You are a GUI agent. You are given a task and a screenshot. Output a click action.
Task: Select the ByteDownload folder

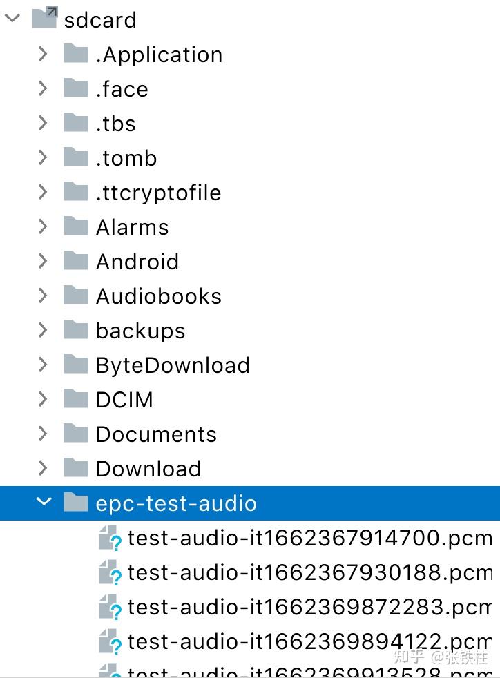(172, 365)
